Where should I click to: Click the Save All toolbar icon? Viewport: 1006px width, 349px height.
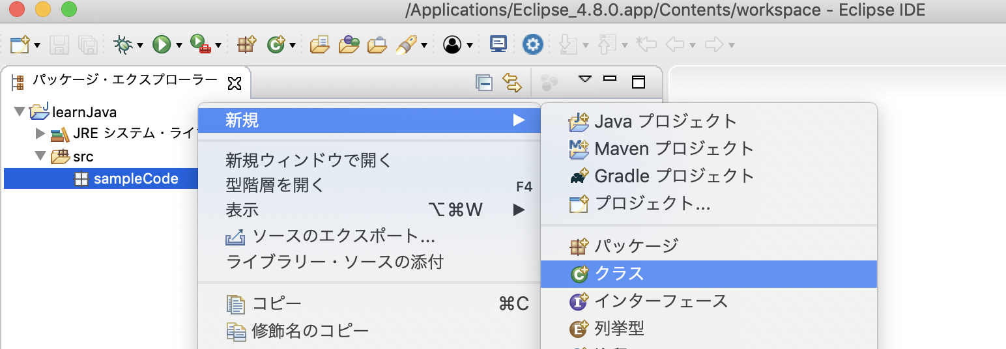[x=87, y=44]
